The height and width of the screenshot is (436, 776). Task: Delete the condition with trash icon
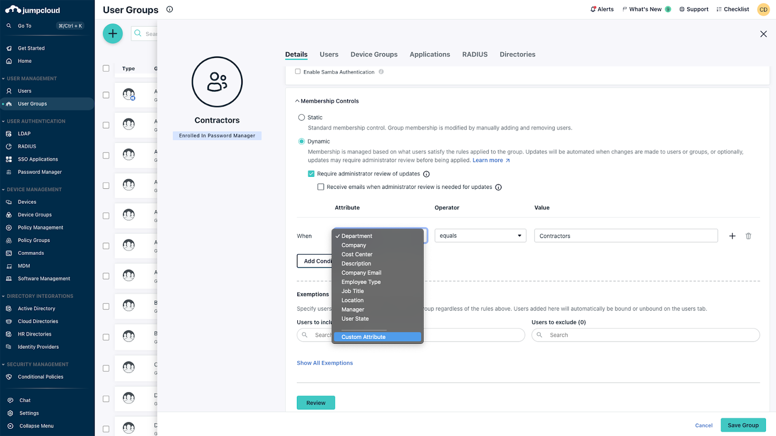[748, 236]
